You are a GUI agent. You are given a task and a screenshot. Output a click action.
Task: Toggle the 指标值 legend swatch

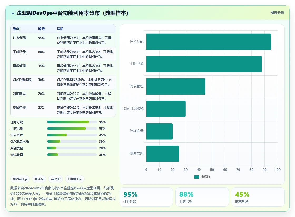pyautogui.click(x=196, y=177)
